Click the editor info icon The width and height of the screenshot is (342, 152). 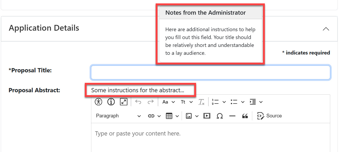(111, 102)
